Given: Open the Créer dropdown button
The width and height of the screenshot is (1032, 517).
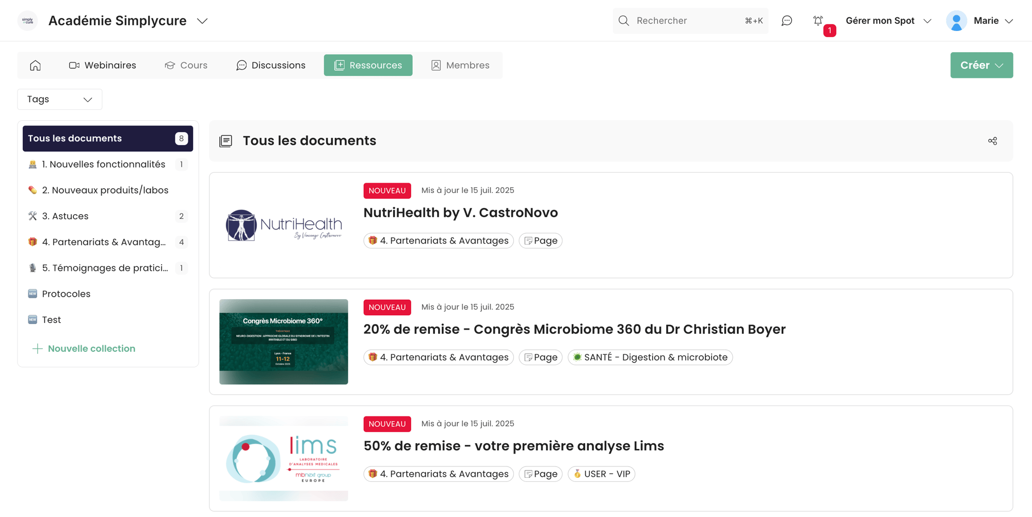Looking at the screenshot, I should [x=981, y=65].
